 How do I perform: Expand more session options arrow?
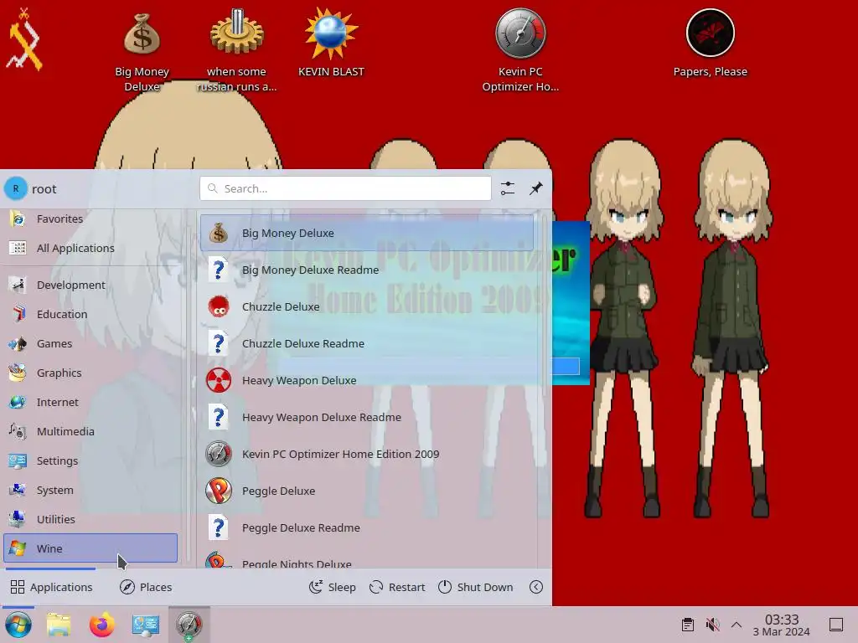[x=536, y=587]
